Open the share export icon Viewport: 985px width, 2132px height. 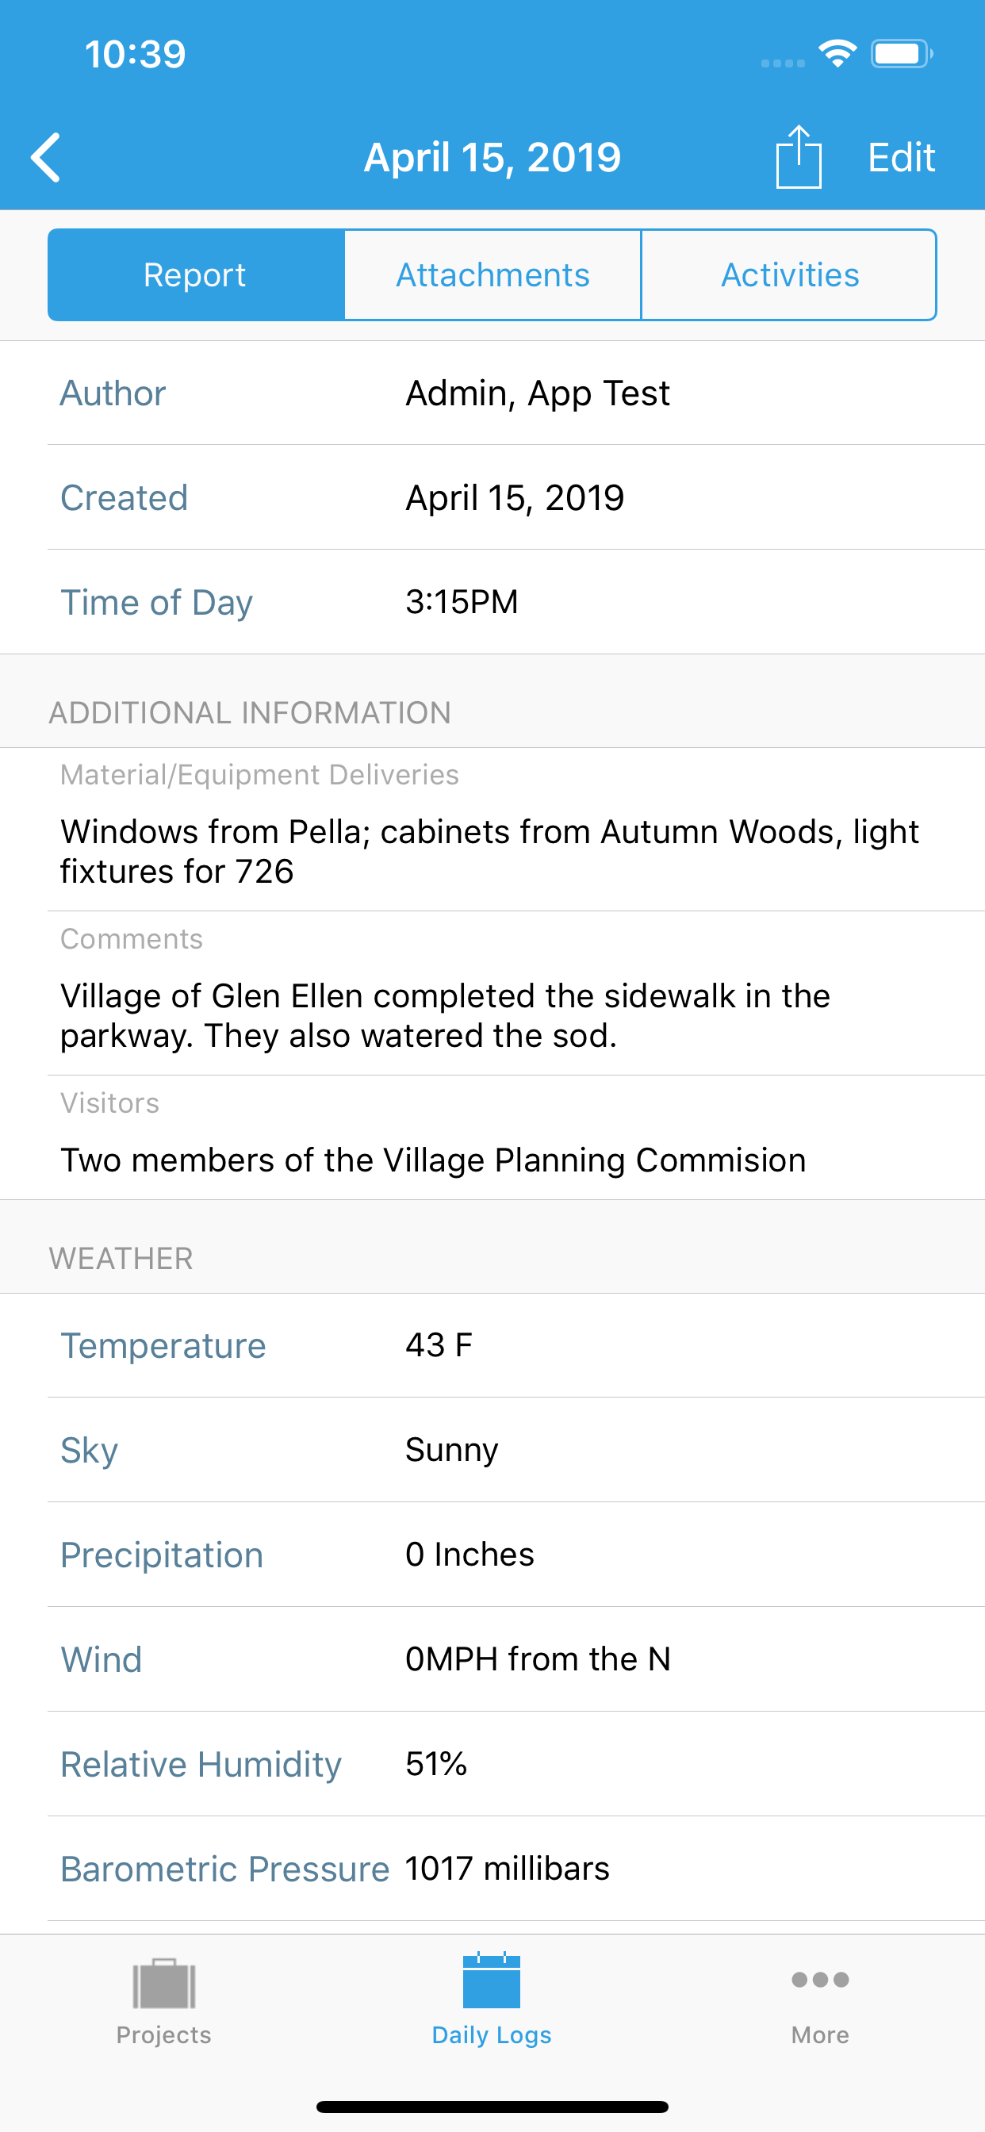pos(798,157)
